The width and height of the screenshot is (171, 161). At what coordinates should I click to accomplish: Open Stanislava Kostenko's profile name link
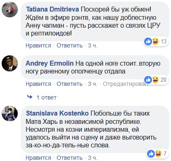(57, 114)
